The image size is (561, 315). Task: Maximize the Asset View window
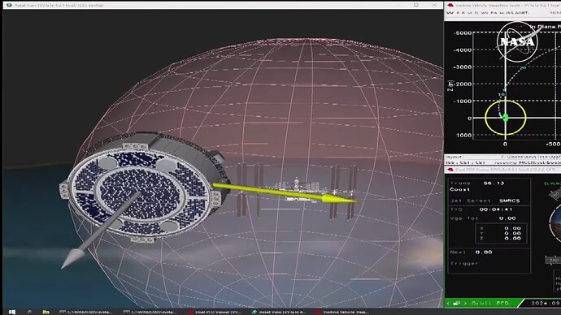pos(415,5)
